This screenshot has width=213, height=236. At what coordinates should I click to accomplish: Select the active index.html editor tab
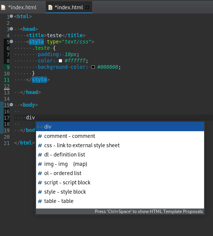click(x=69, y=7)
